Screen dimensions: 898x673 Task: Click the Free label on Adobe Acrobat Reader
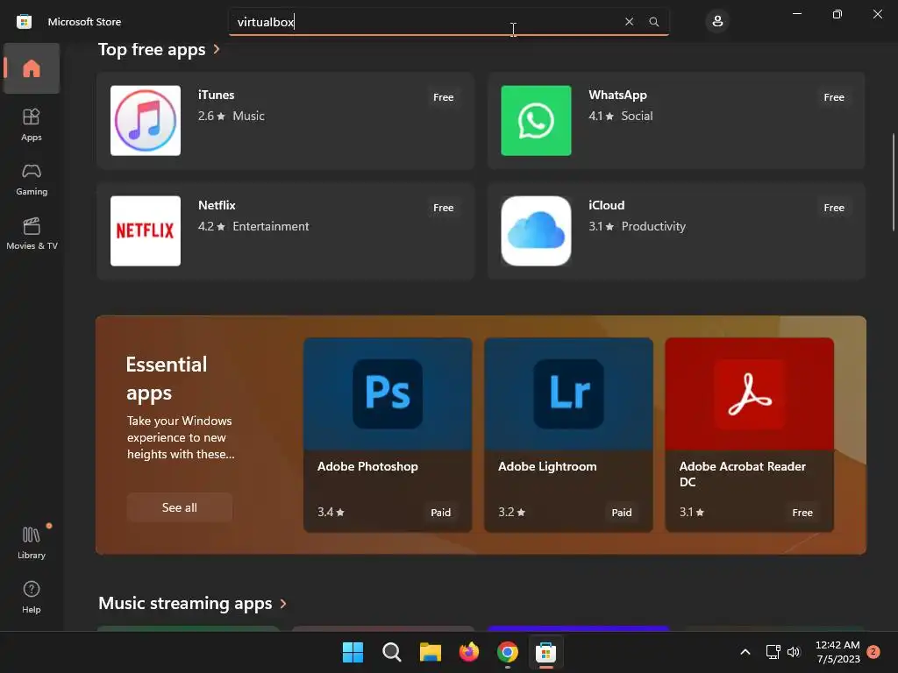802,512
